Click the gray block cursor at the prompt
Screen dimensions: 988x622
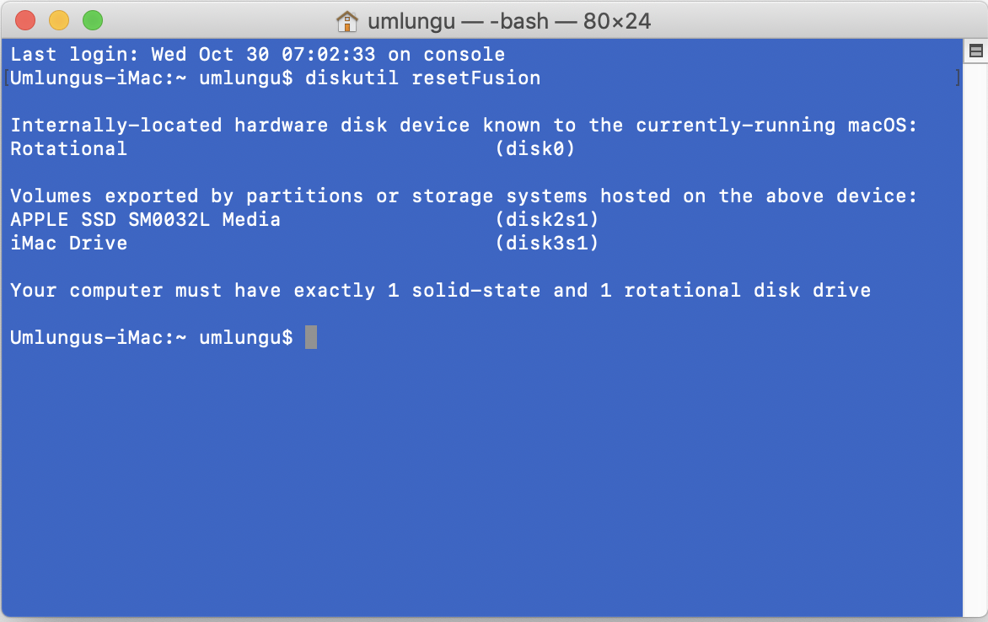(x=311, y=337)
